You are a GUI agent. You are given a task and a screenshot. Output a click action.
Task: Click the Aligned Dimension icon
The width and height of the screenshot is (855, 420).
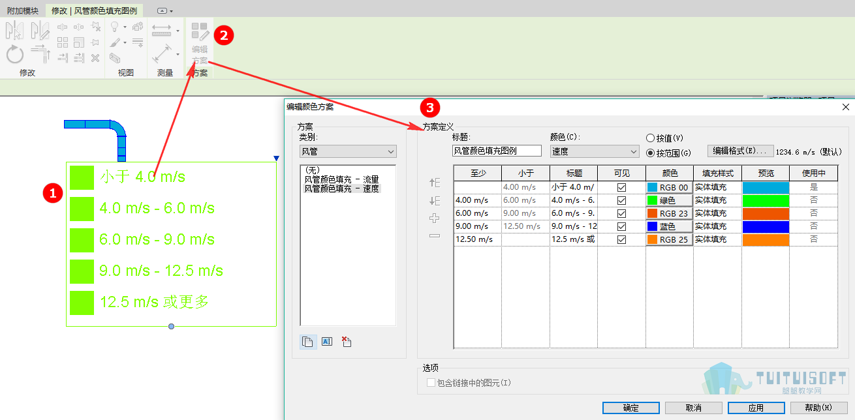click(162, 53)
